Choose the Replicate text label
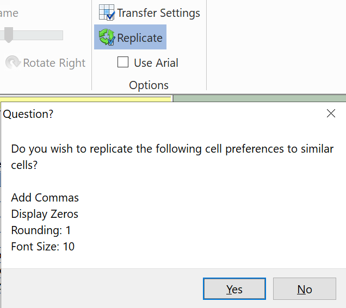Viewport: 346px width, 308px height. [x=140, y=38]
